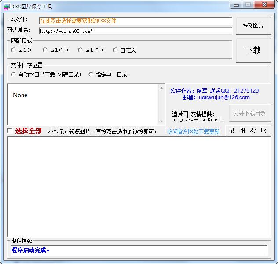Click the 下载 button

pos(253,50)
